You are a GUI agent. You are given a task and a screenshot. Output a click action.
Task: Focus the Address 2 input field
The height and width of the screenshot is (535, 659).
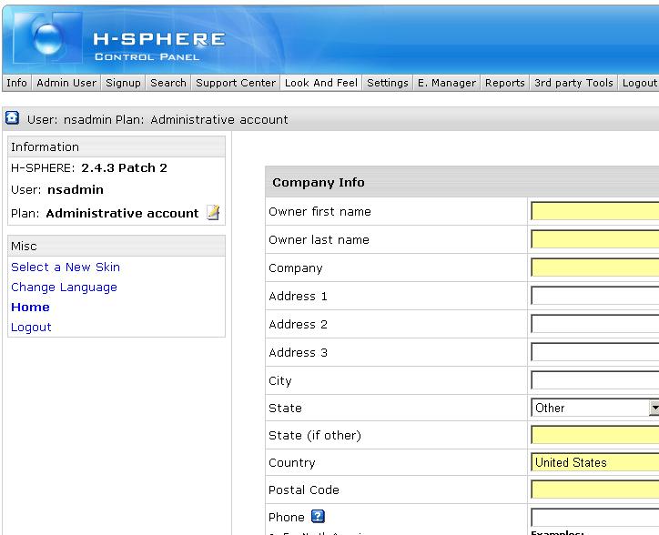(x=595, y=324)
